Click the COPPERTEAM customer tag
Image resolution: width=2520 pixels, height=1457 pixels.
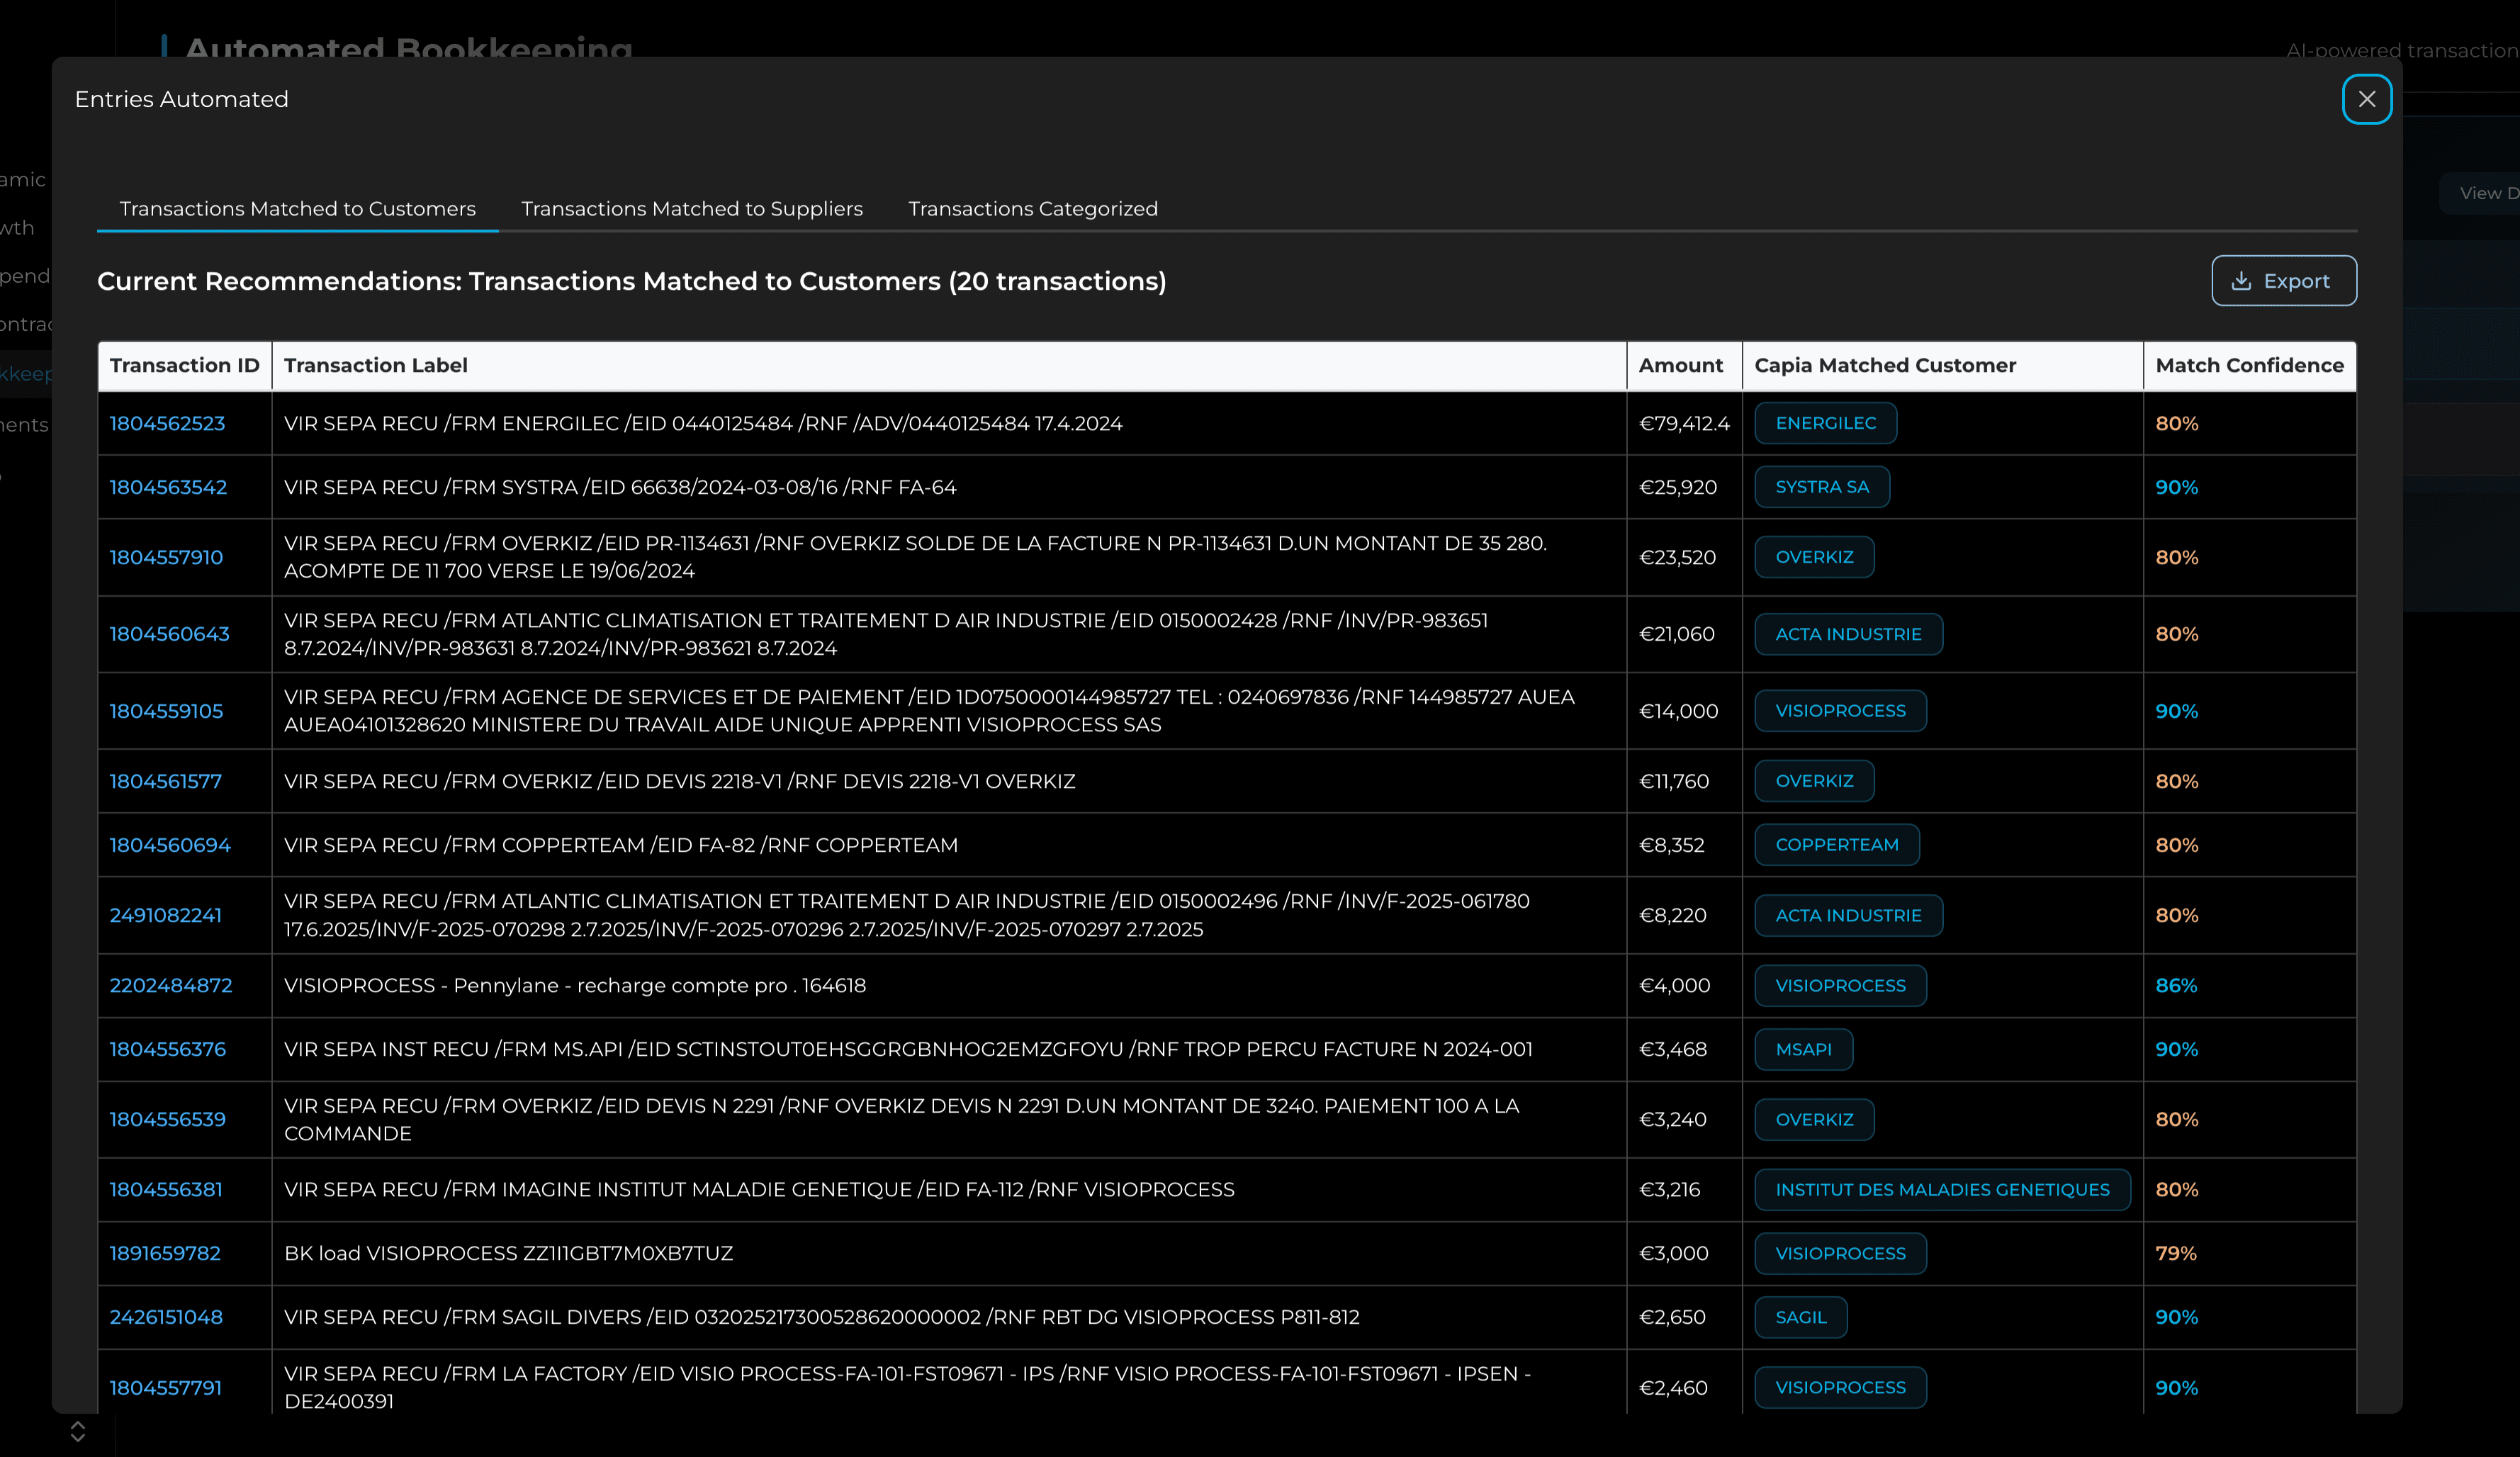tap(1837, 845)
